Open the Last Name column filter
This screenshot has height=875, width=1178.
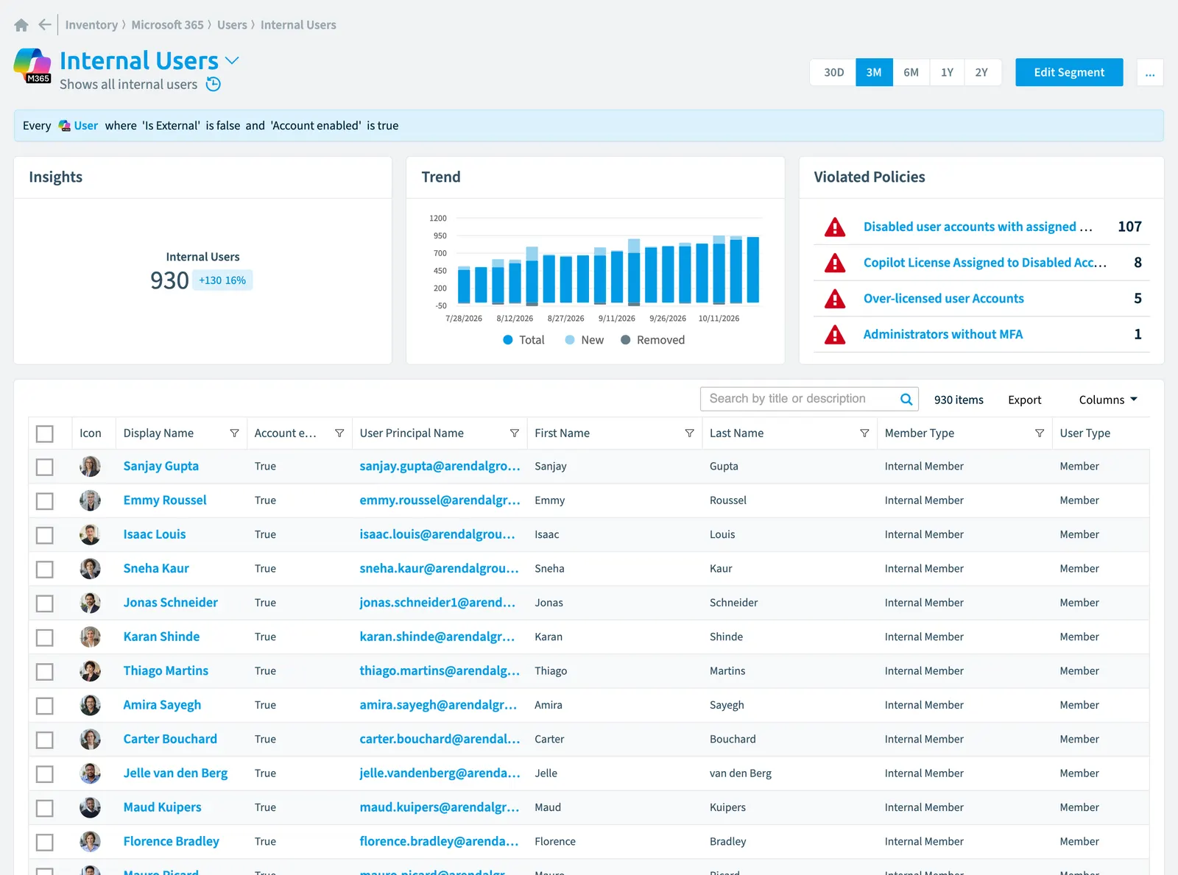pos(864,433)
